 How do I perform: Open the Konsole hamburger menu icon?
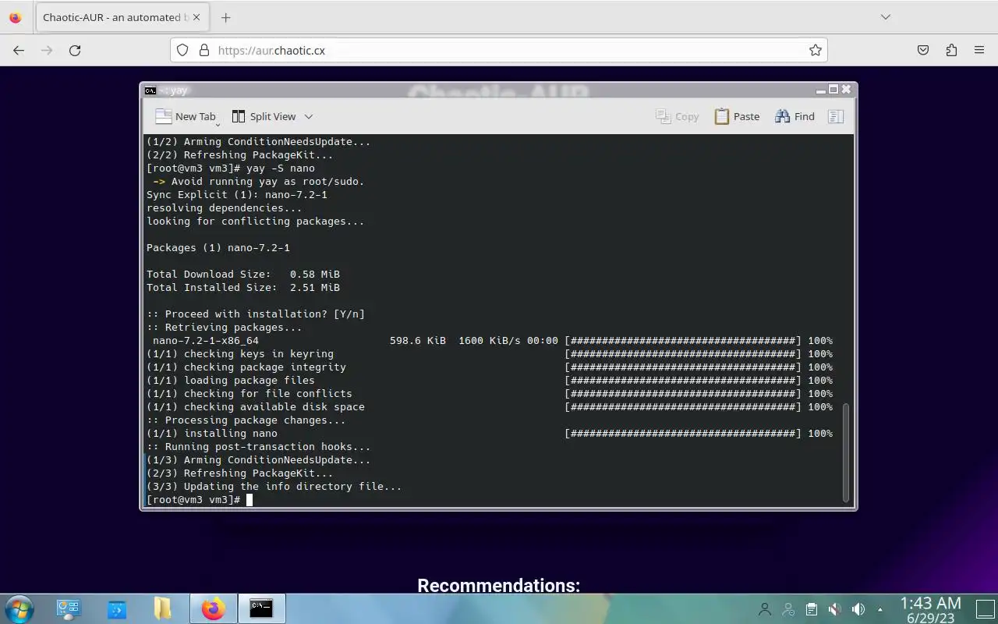(836, 116)
